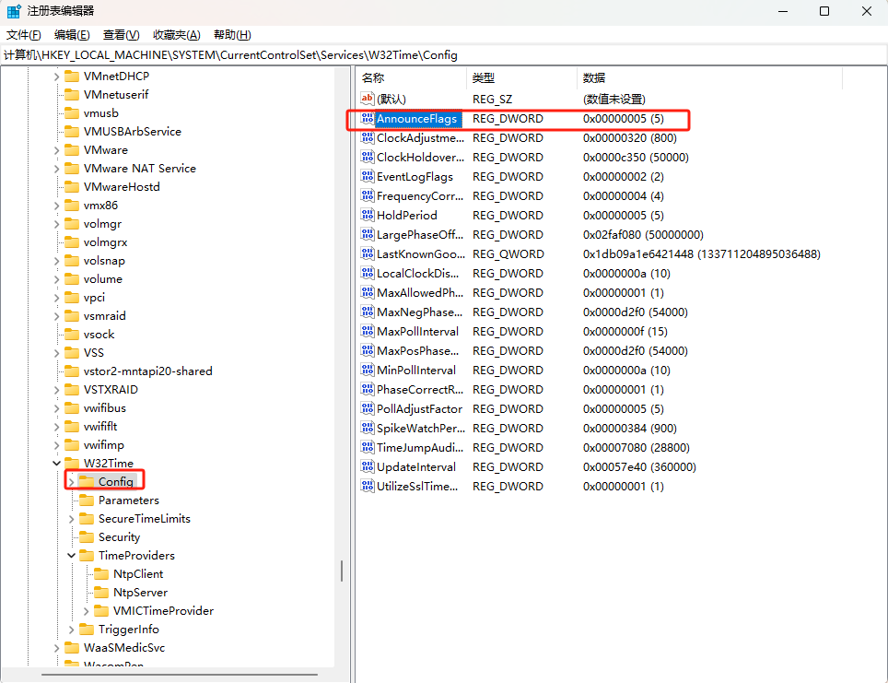Click the VMware folder icon
The image size is (888, 683).
click(x=72, y=149)
